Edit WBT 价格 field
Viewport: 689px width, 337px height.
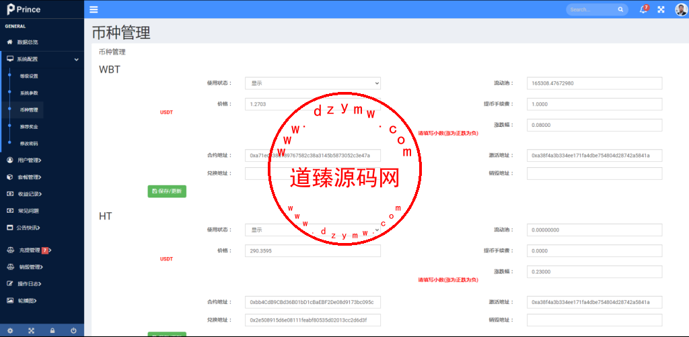pos(313,104)
